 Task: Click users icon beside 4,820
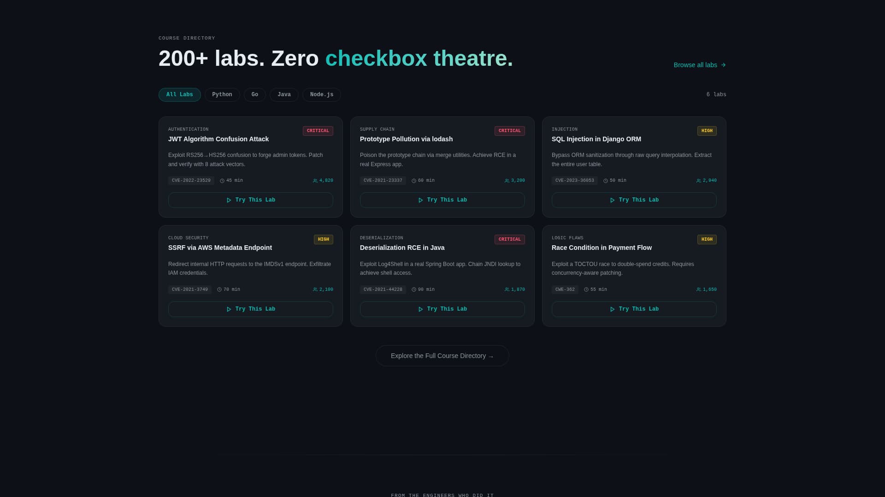315,181
